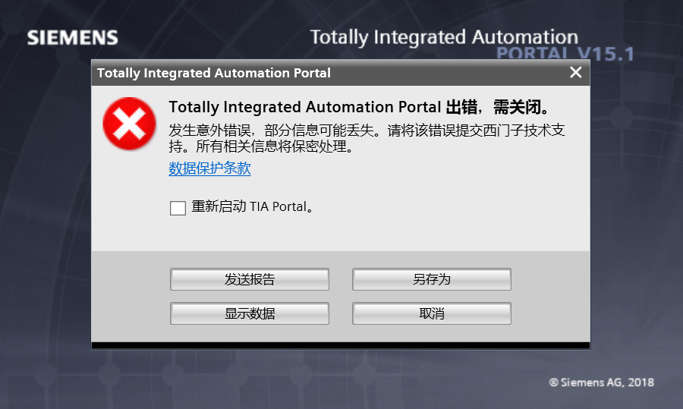Image resolution: width=683 pixels, height=409 pixels.
Task: Click the black strip at dialog bottom
Action: pyautogui.click(x=340, y=345)
